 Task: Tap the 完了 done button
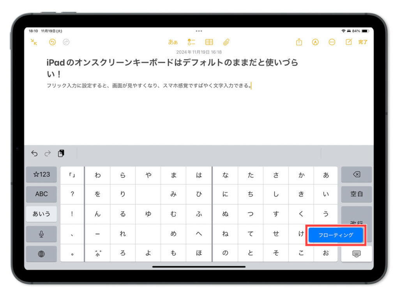363,42
